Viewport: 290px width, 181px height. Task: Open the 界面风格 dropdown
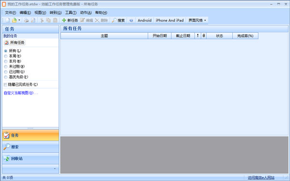click(197, 20)
